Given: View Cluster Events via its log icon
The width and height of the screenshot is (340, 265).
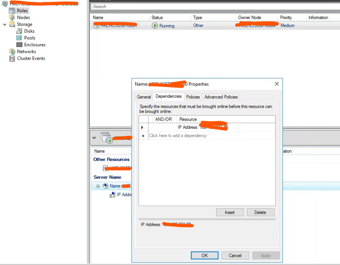Looking at the screenshot, I should coord(12,58).
